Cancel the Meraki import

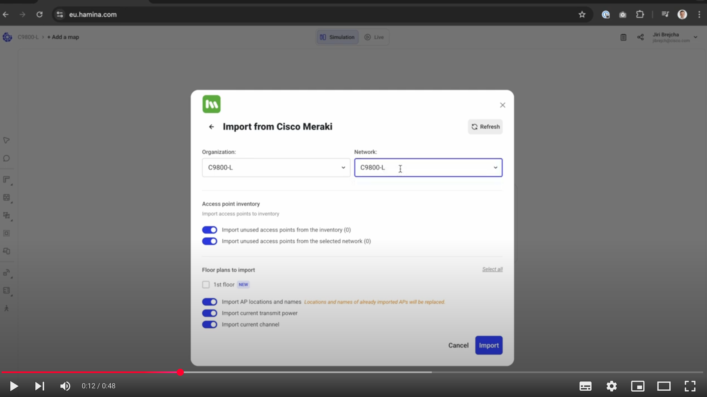coord(458,346)
